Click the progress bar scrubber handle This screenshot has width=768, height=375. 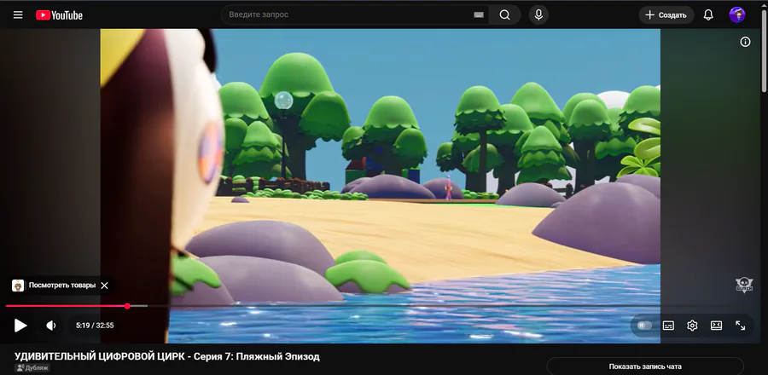coord(127,306)
